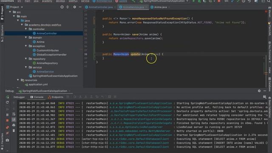The width and height of the screenshot is (272, 153).
Task: Hide the Project panel
Action: [x=80, y=7]
